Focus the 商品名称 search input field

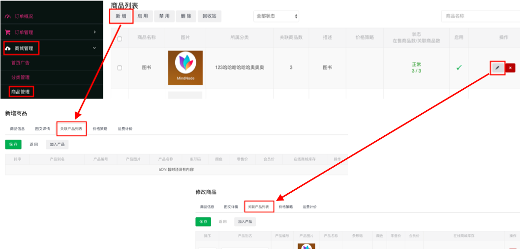(x=480, y=16)
